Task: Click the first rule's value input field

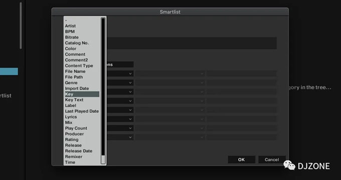Action: (242, 73)
